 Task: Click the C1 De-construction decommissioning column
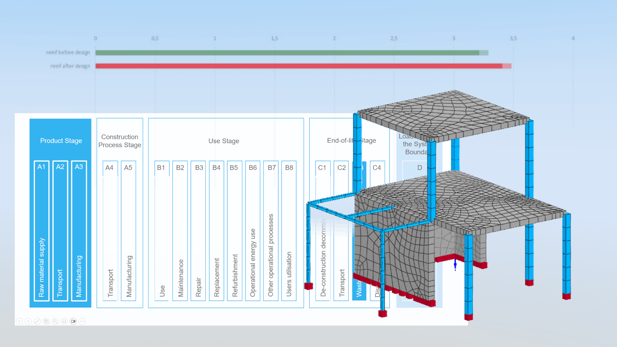coord(323,231)
